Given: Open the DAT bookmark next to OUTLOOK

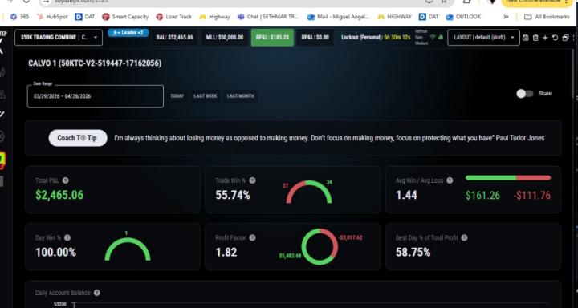Looking at the screenshot, I should point(429,17).
